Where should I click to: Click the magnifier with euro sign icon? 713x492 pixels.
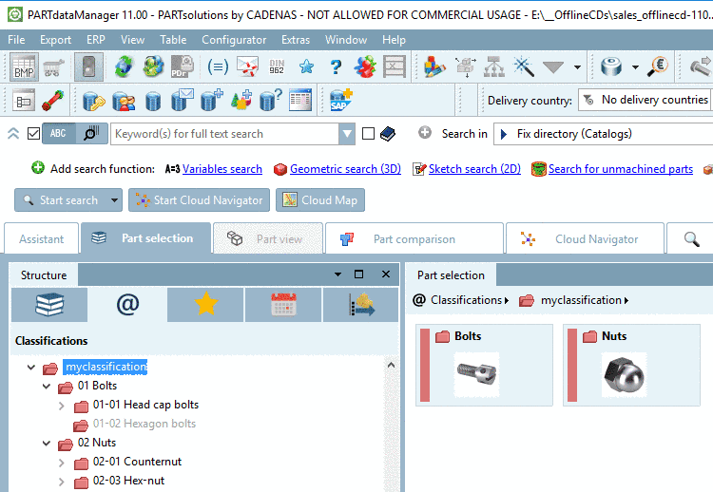click(x=658, y=66)
